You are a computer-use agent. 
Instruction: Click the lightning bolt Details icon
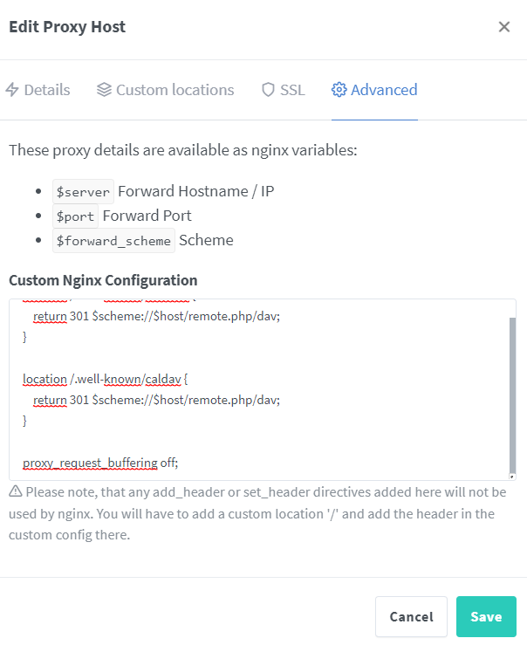12,90
